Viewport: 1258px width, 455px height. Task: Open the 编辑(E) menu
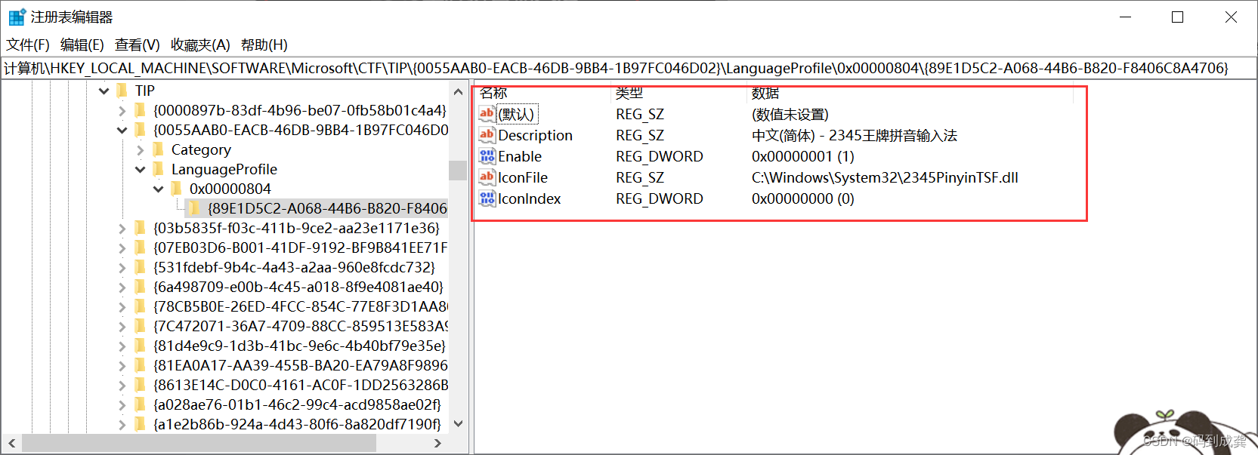pos(82,45)
